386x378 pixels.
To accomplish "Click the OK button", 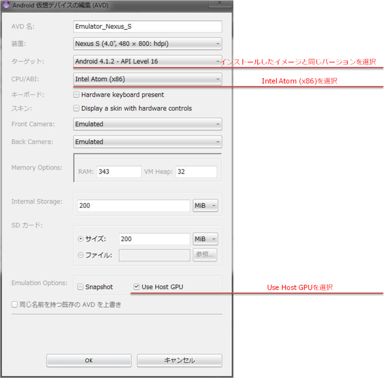I will click(89, 360).
